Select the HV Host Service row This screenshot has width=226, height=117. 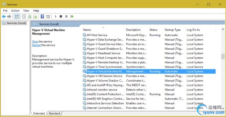149,35
